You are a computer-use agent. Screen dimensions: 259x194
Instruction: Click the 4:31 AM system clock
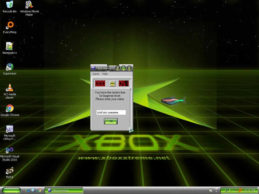(250, 190)
